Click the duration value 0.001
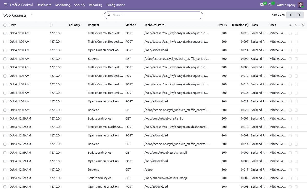This screenshot has width=307, height=192. point(245,119)
